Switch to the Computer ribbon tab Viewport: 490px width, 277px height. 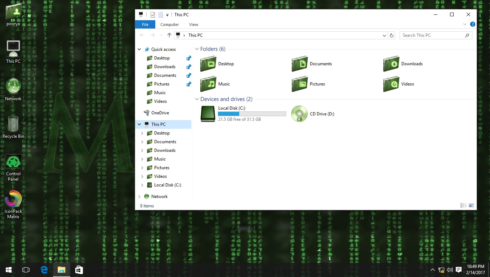click(x=169, y=24)
